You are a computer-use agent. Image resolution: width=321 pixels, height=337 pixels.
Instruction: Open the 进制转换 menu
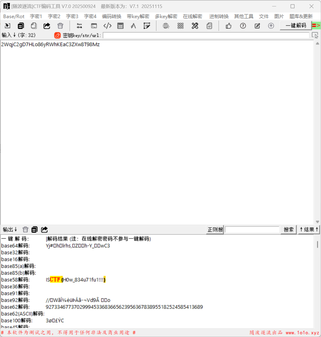coord(219,17)
